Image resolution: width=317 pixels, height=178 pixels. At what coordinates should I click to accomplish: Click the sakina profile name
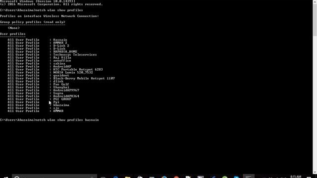point(59,64)
